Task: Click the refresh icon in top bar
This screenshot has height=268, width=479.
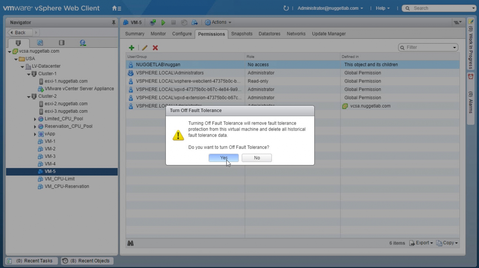Action: [x=286, y=8]
